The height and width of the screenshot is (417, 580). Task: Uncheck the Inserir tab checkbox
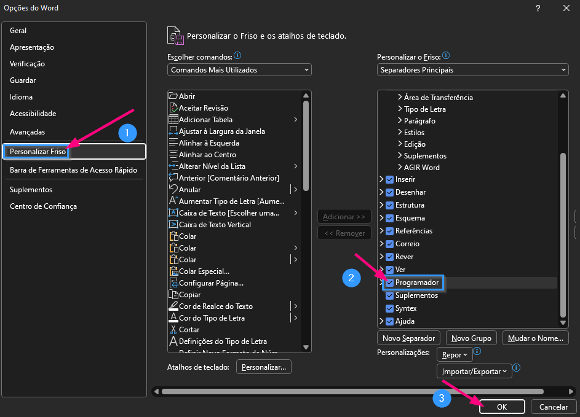[389, 179]
